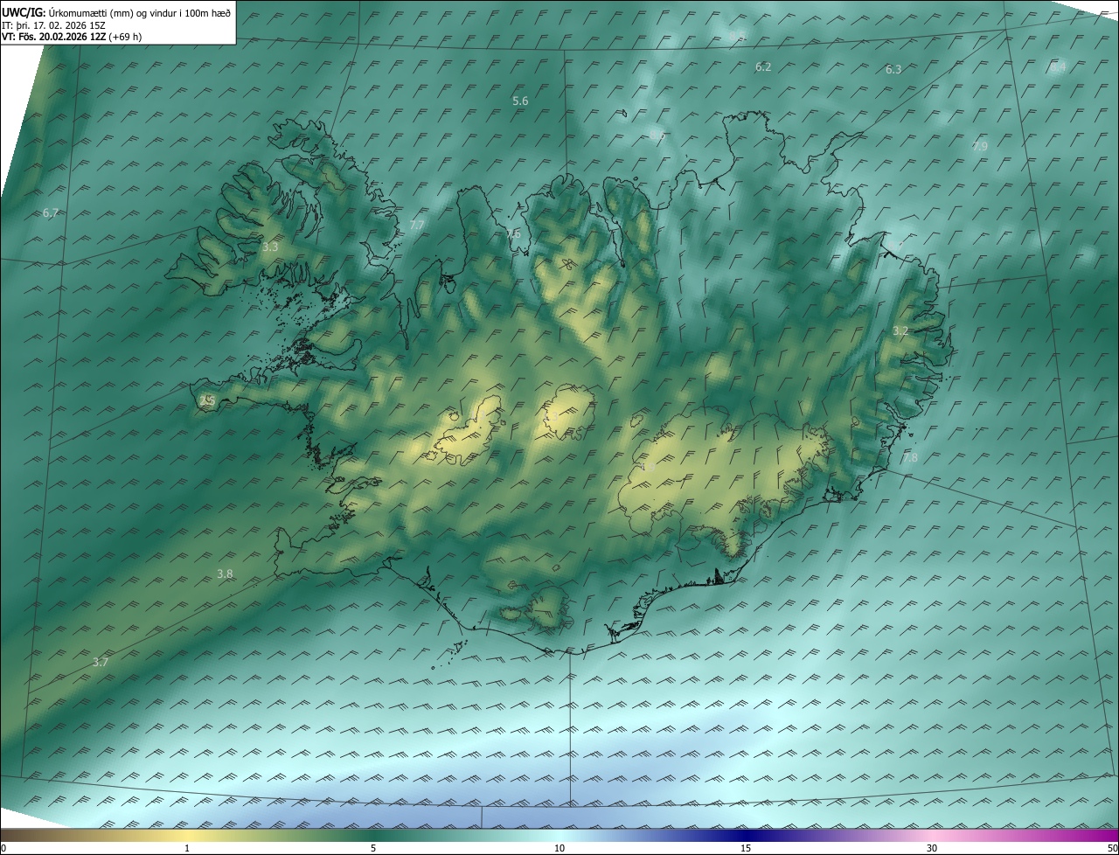This screenshot has height=855, width=1119.
Task: Click the 'UWC/IG: Úrkomumætti (mm)' map title
Action: 116,12
